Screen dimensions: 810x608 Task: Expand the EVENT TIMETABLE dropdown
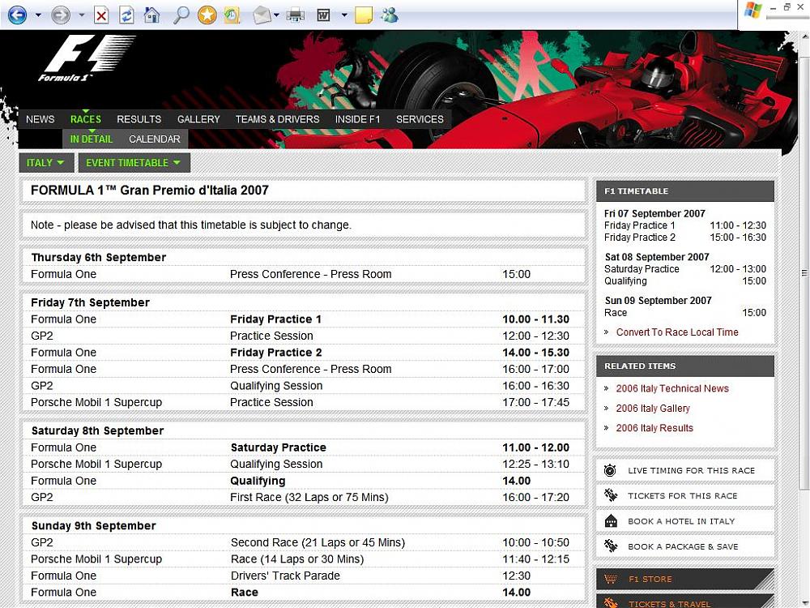tap(134, 163)
